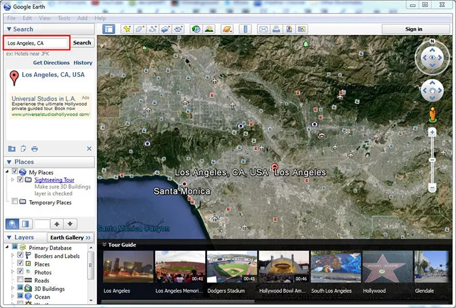The image size is (456, 308).
Task: Toggle the Places panel split view button
Action: coord(25,224)
